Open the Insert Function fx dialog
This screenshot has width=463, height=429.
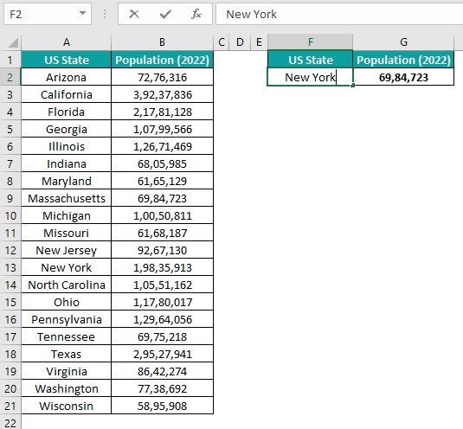pos(196,14)
